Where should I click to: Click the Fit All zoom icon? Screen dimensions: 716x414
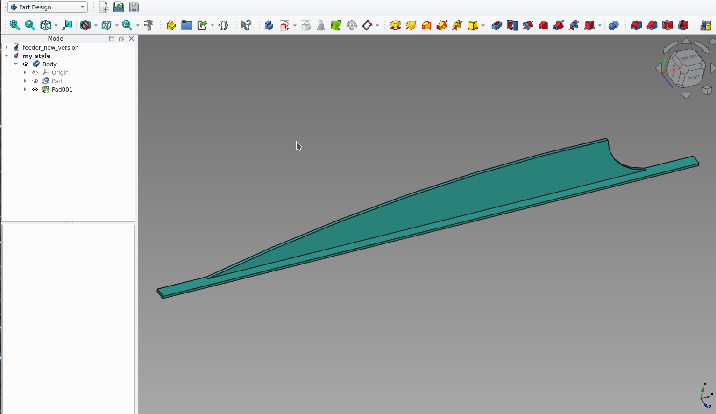pyautogui.click(x=15, y=25)
